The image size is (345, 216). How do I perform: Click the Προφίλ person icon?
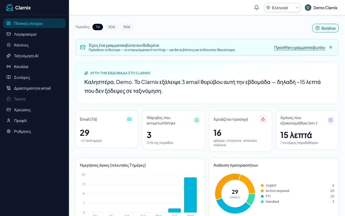9,120
